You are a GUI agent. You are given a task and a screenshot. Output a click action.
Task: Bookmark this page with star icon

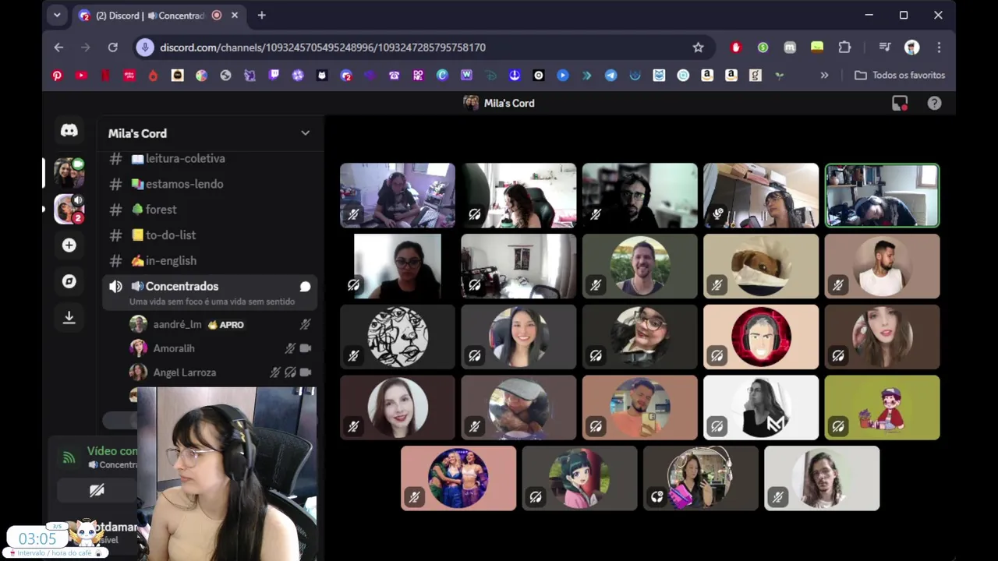pyautogui.click(x=698, y=48)
